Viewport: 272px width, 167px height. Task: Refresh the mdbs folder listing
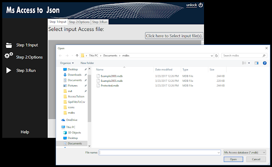[216, 56]
